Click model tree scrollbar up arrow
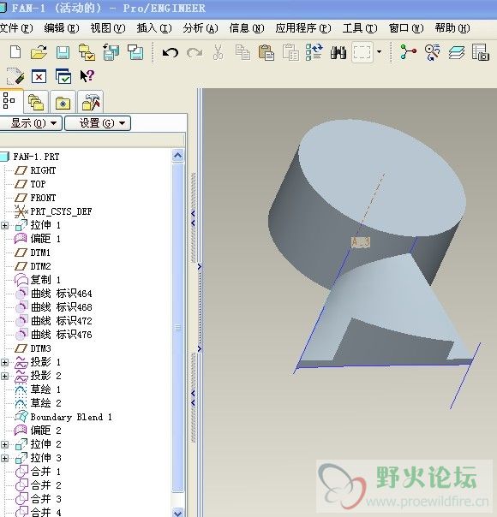 (178, 155)
